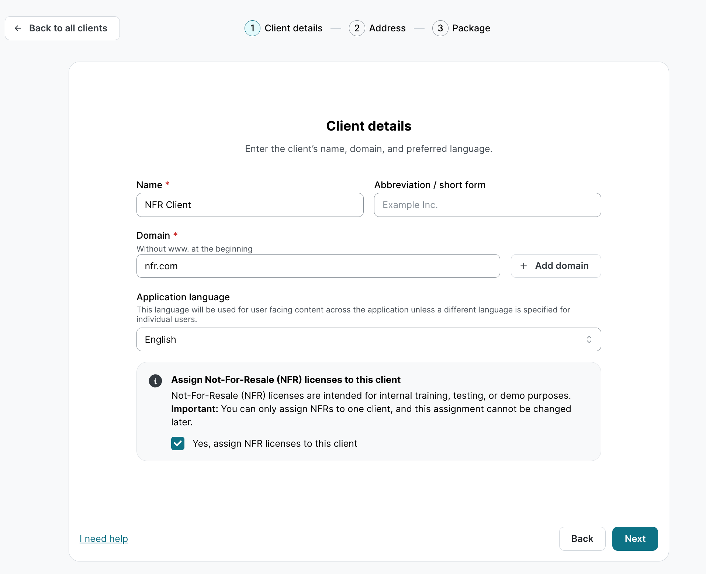Click the back arrow icon beside all clients
Screen dimensions: 706x574
(x=18, y=28)
